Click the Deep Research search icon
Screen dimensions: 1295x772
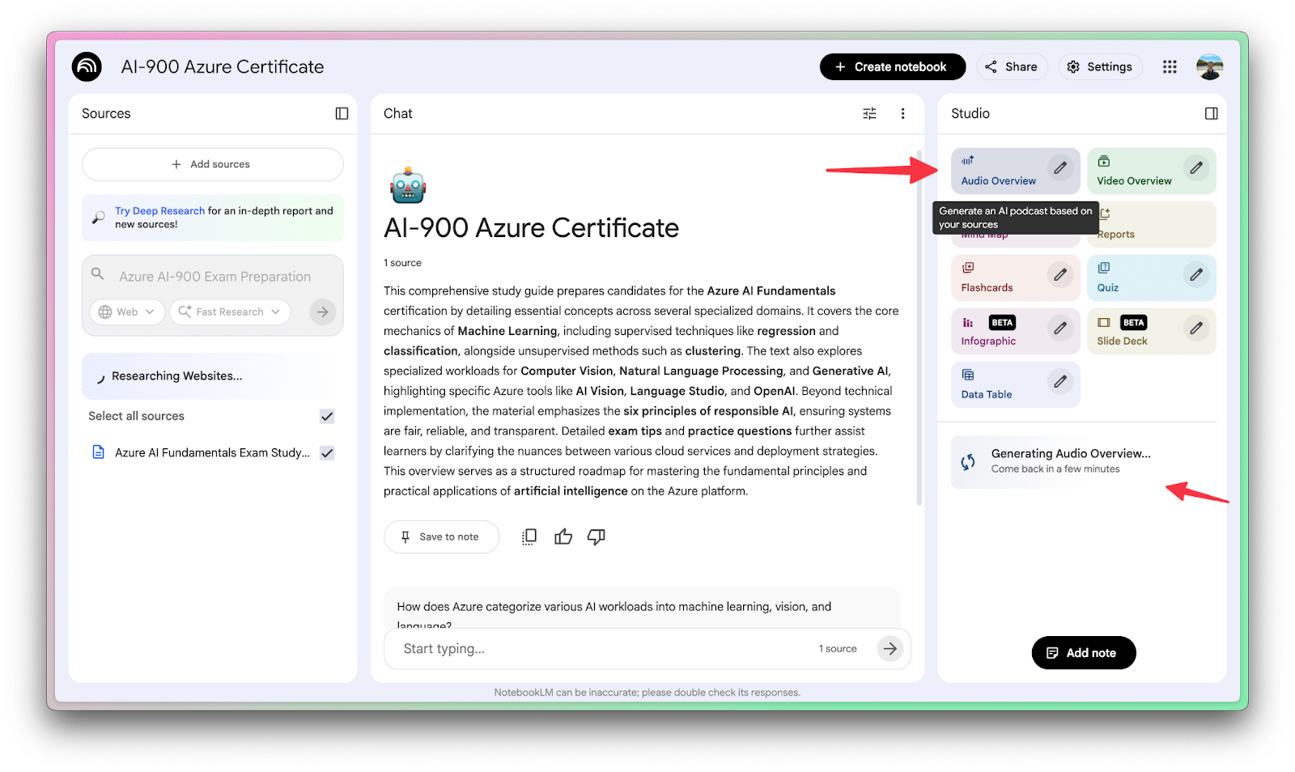pyautogui.click(x=98, y=217)
